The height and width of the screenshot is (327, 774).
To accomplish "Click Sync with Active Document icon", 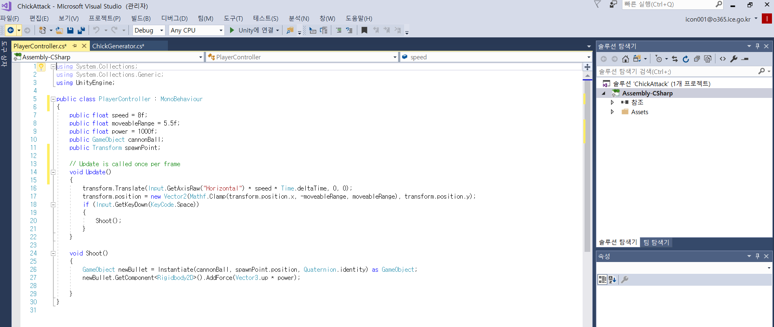I will [x=675, y=59].
